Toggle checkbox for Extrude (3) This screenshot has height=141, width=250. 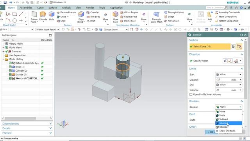(x=10, y=75)
